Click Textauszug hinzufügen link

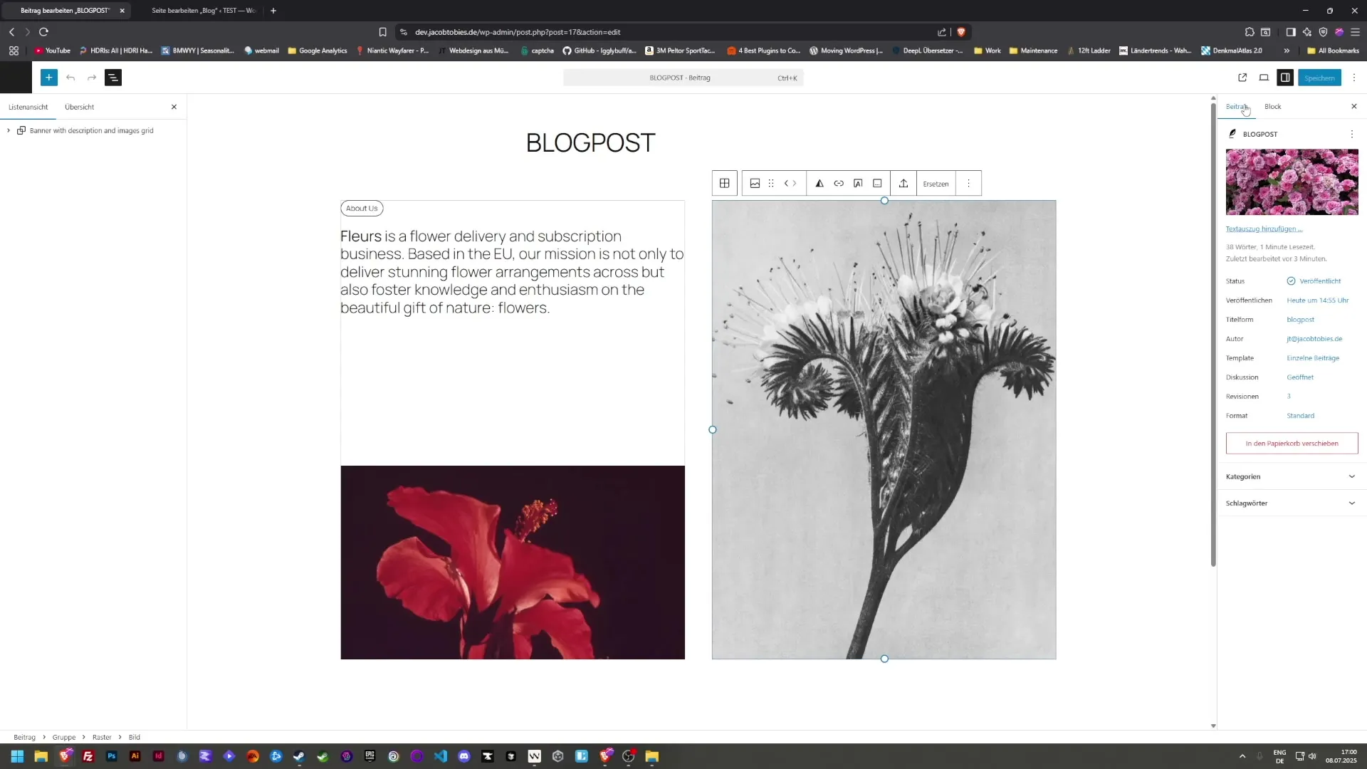click(x=1264, y=229)
